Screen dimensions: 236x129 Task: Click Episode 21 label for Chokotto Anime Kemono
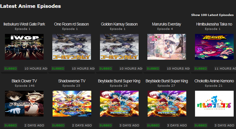[x=214, y=86]
